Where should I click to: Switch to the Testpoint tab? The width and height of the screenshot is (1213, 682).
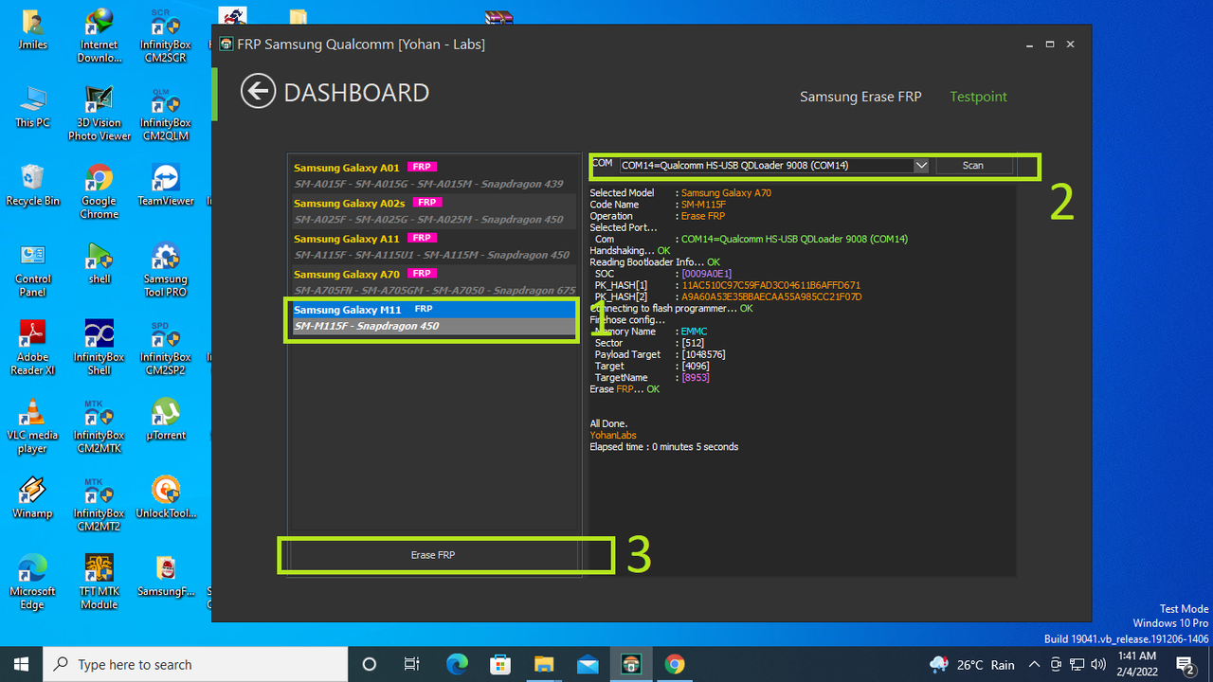pos(979,97)
